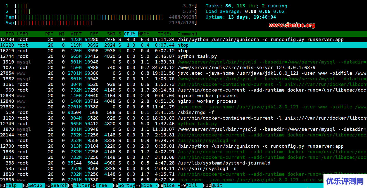Select htop process with PID 16219
Image resolution: width=367 pixels, height=188 pixels.
(x=183, y=51)
